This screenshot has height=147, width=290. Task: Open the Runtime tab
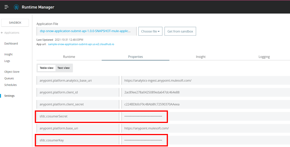[x=69, y=57]
